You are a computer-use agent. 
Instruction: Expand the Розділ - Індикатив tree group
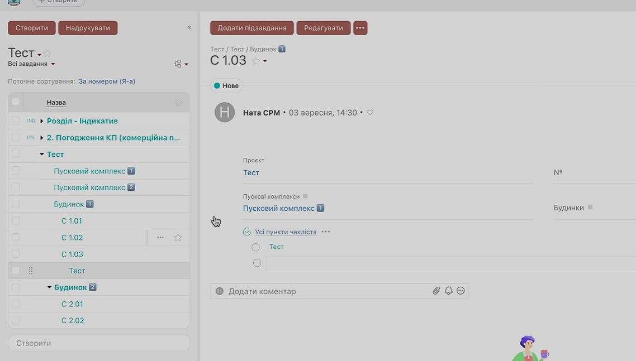click(x=42, y=121)
